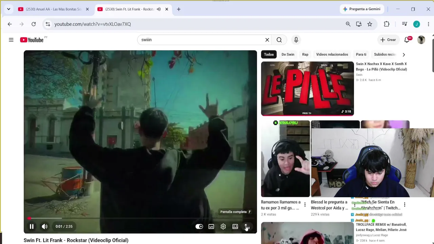Open the Chrome zoom indicator
Viewport: 434px width, 244px height.
click(348, 24)
